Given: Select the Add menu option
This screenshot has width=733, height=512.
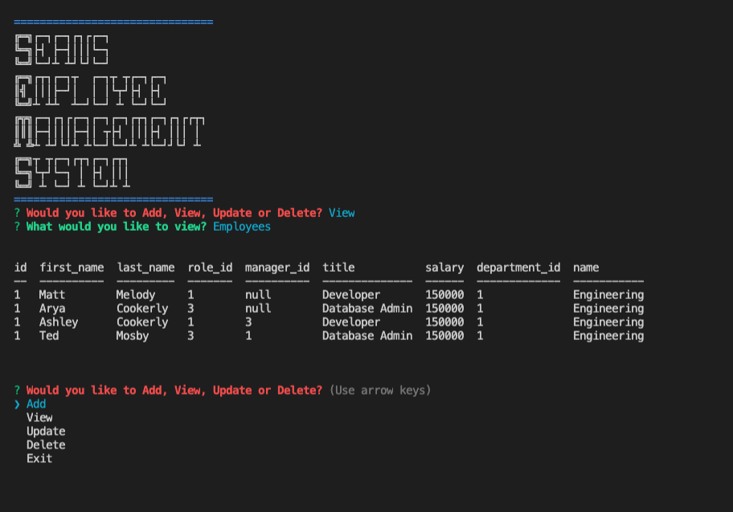Looking at the screenshot, I should (x=35, y=403).
